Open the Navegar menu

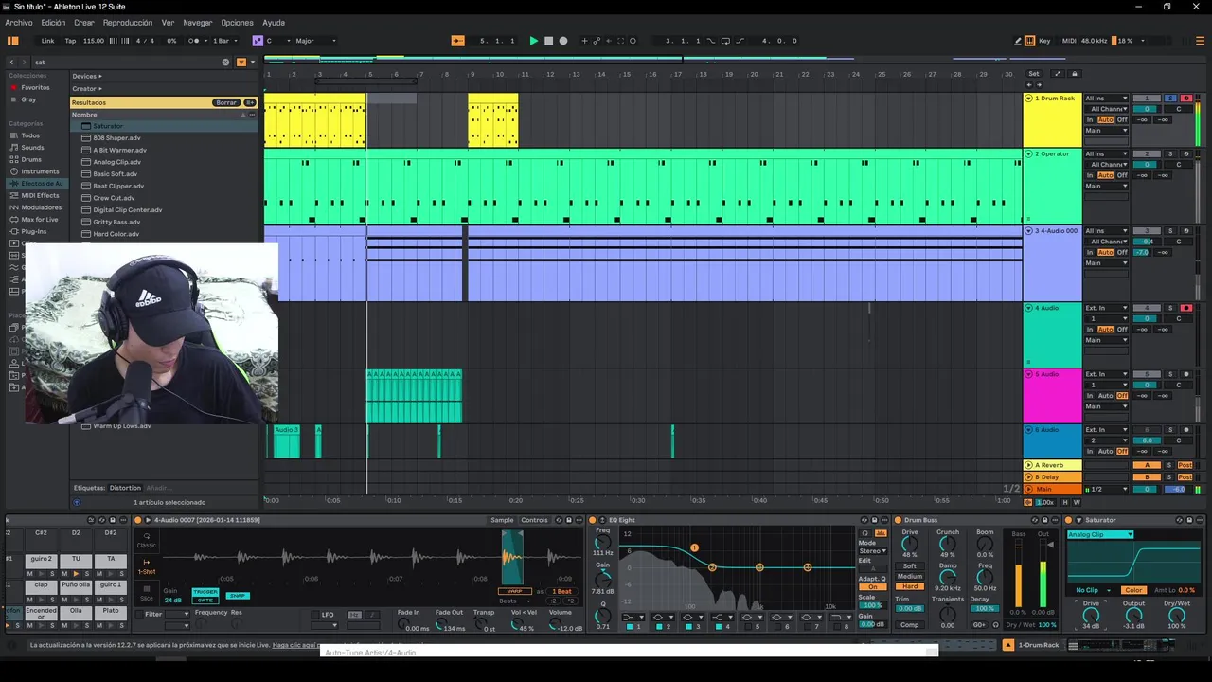point(198,23)
